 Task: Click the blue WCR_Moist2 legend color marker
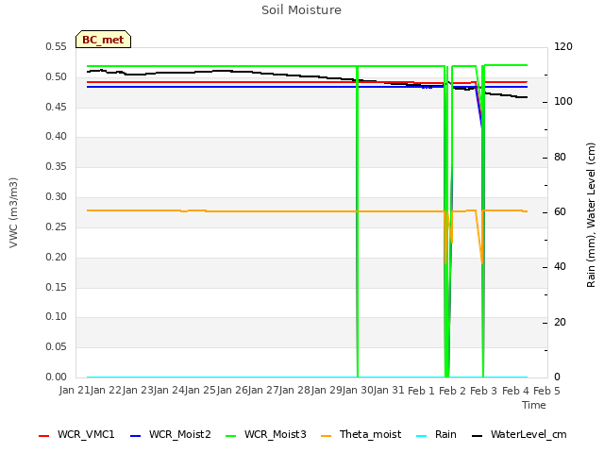(136, 436)
